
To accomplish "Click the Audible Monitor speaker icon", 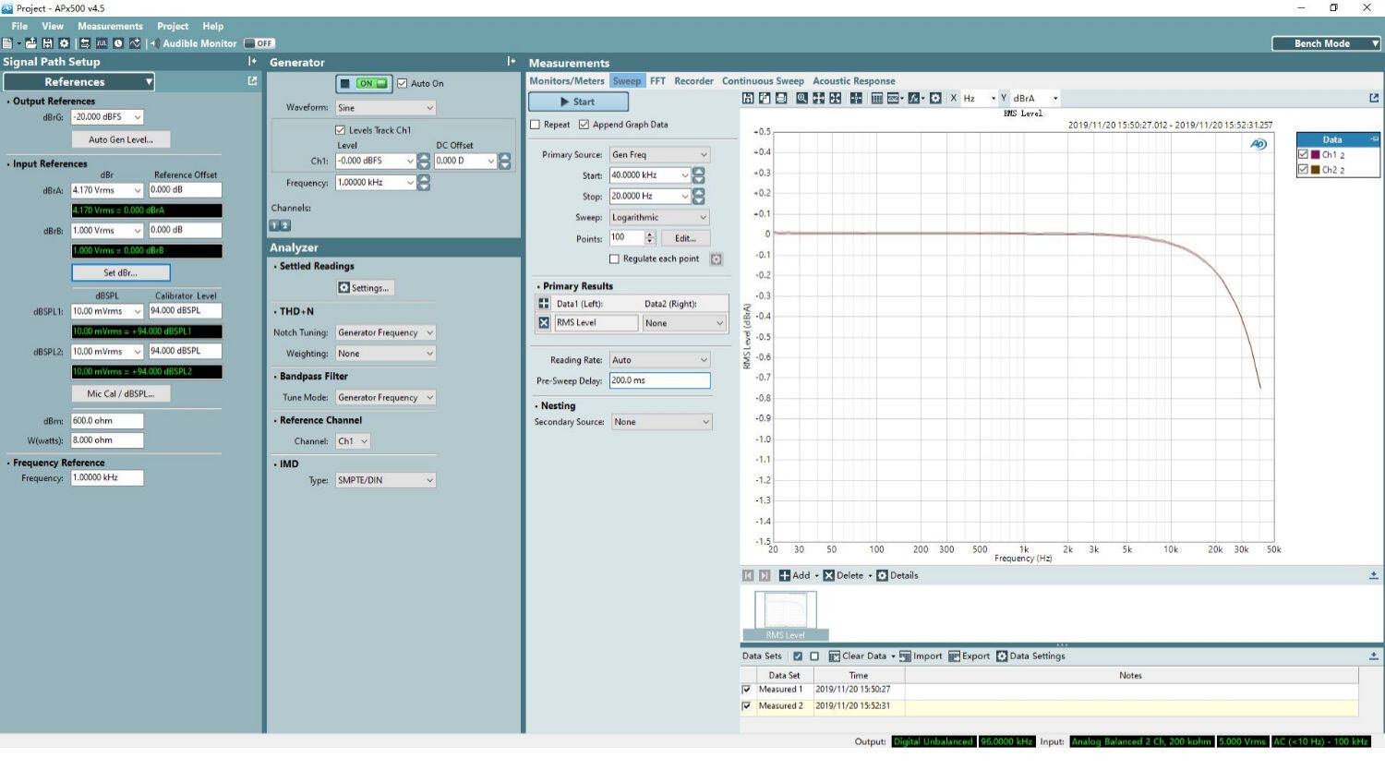I will (153, 43).
